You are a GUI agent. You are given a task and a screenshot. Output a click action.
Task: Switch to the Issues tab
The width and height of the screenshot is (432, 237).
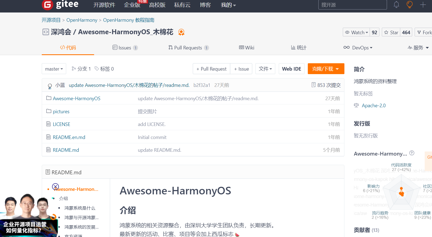coord(125,48)
